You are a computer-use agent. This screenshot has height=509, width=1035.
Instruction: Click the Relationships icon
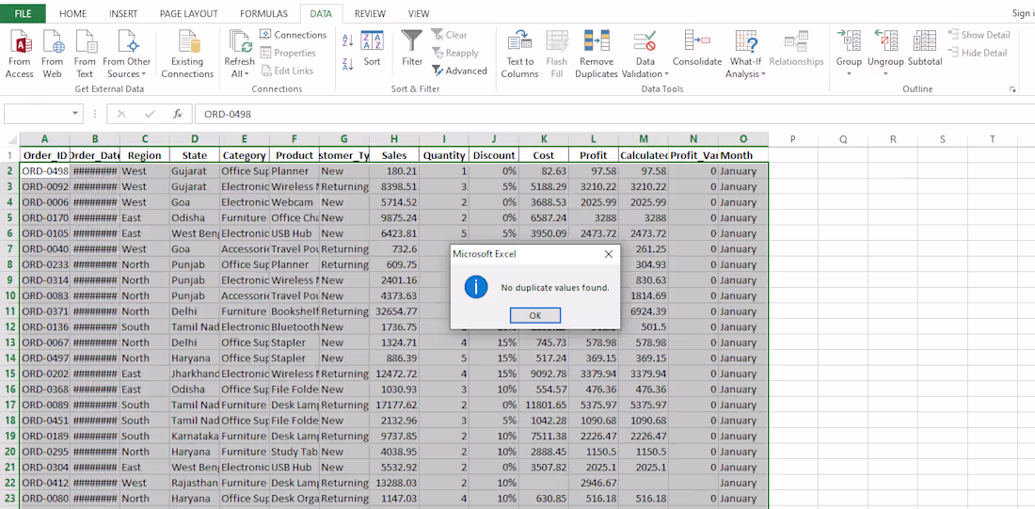pos(796,49)
